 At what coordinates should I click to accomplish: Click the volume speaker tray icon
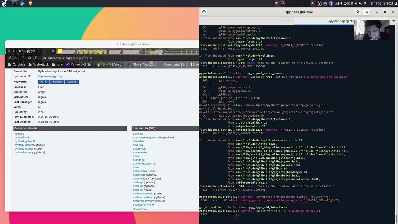pos(360,3)
